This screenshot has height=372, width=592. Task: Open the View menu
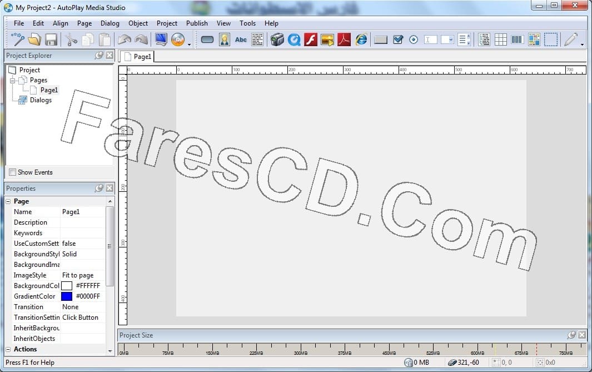pyautogui.click(x=223, y=23)
